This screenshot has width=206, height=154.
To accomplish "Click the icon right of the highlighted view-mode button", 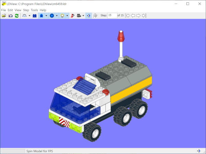I will [x=95, y=16].
